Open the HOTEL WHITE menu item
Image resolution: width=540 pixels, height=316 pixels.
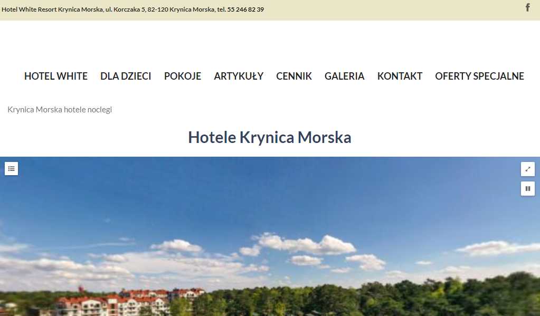56,76
